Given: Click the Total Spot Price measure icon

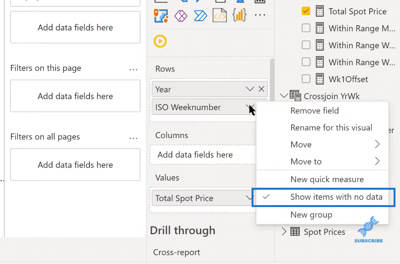Looking at the screenshot, I should coord(320,11).
